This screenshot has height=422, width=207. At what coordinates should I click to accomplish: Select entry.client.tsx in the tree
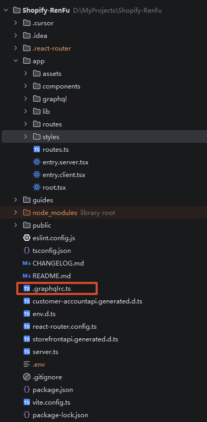click(64, 175)
